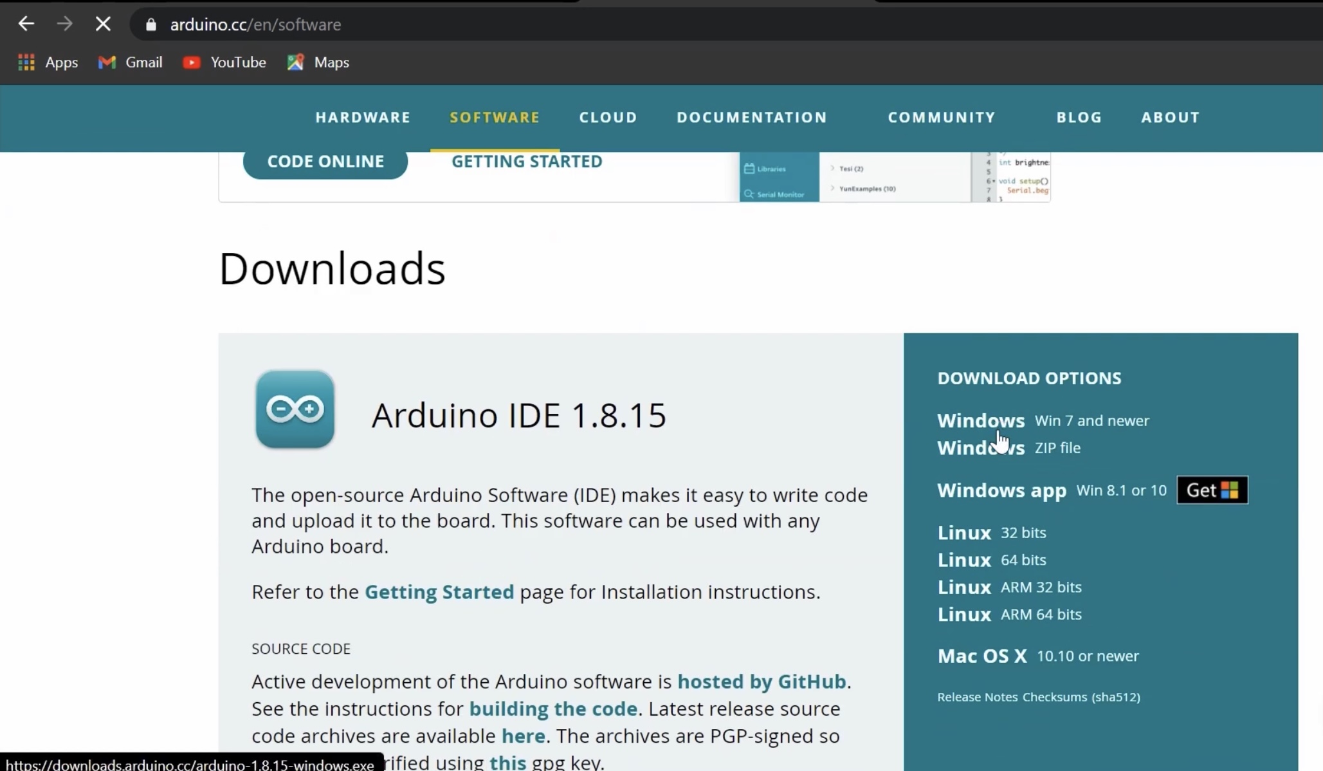Viewport: 1323px width, 771px height.
Task: Click the Get Microsoft Store button
Action: (x=1212, y=490)
